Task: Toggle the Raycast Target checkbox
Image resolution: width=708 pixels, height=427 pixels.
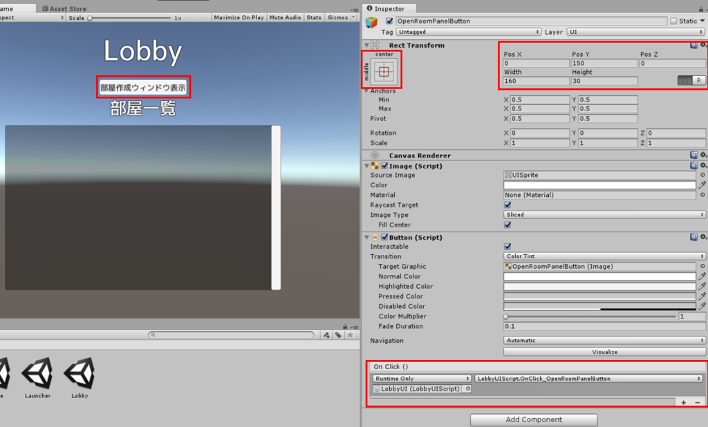Action: 507,205
